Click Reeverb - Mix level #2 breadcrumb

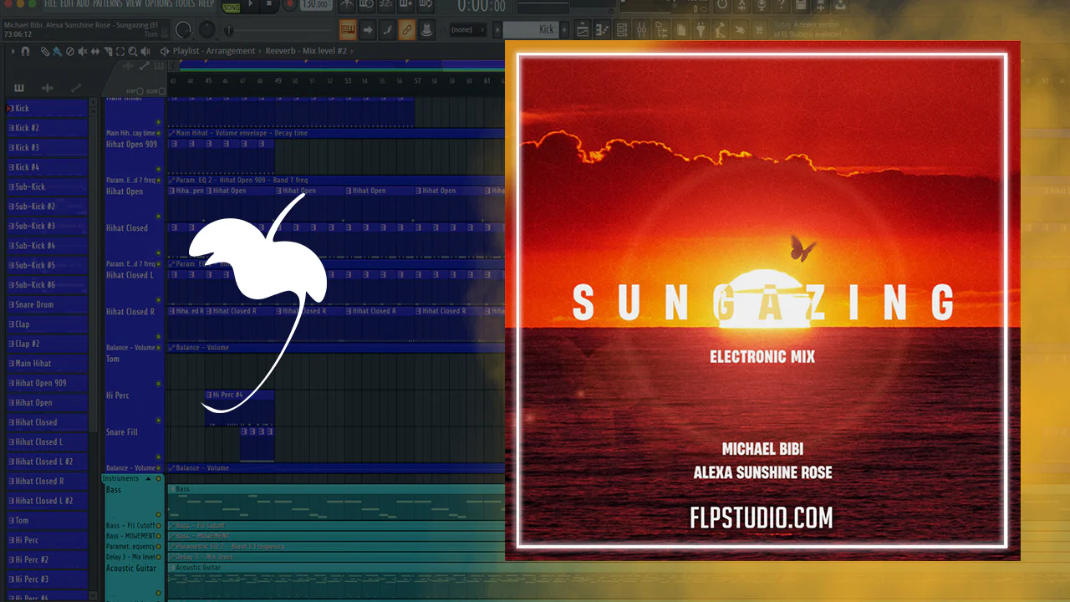tap(306, 51)
